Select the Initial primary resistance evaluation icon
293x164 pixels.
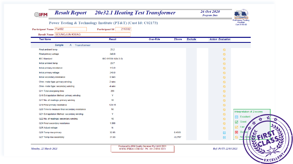click(224, 68)
